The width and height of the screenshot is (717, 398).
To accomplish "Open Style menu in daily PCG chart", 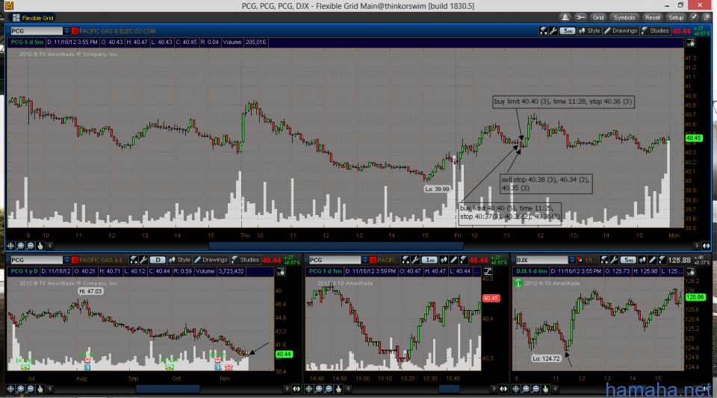I will (x=180, y=260).
